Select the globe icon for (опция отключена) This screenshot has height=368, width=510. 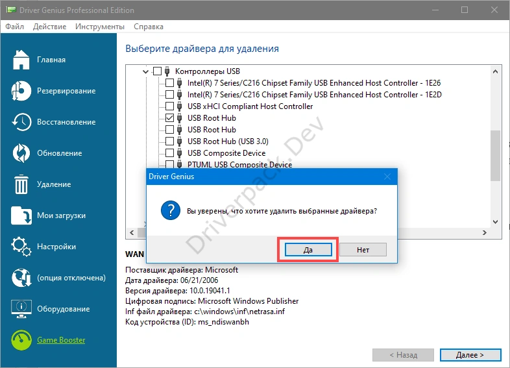pos(21,278)
